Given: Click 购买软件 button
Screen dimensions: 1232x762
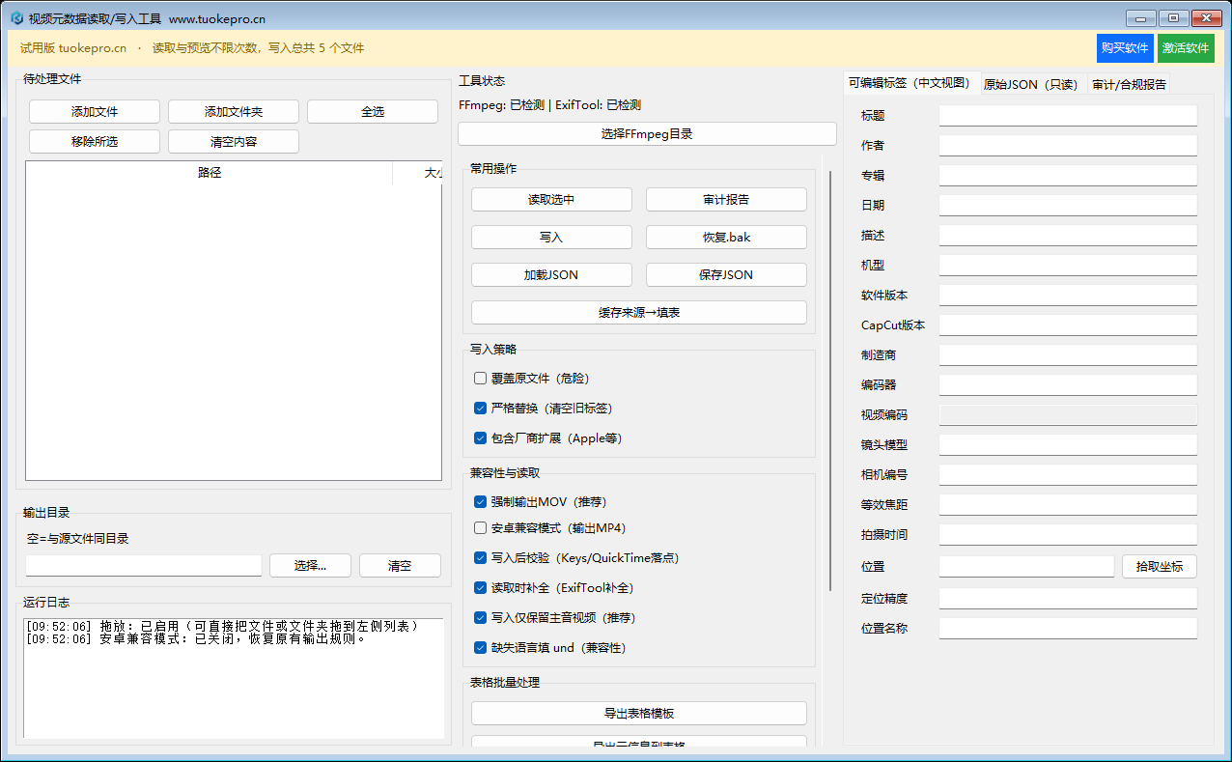Looking at the screenshot, I should click(1125, 48).
